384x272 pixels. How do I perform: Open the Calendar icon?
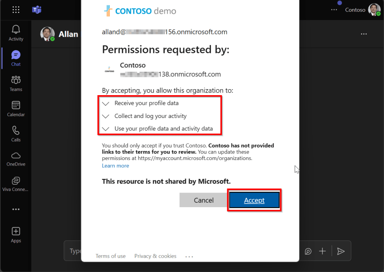tap(16, 105)
